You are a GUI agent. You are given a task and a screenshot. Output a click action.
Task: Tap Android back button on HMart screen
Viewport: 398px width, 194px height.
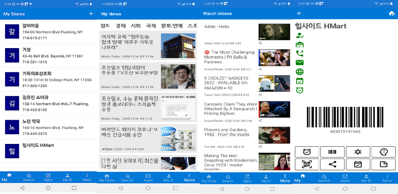317,189
